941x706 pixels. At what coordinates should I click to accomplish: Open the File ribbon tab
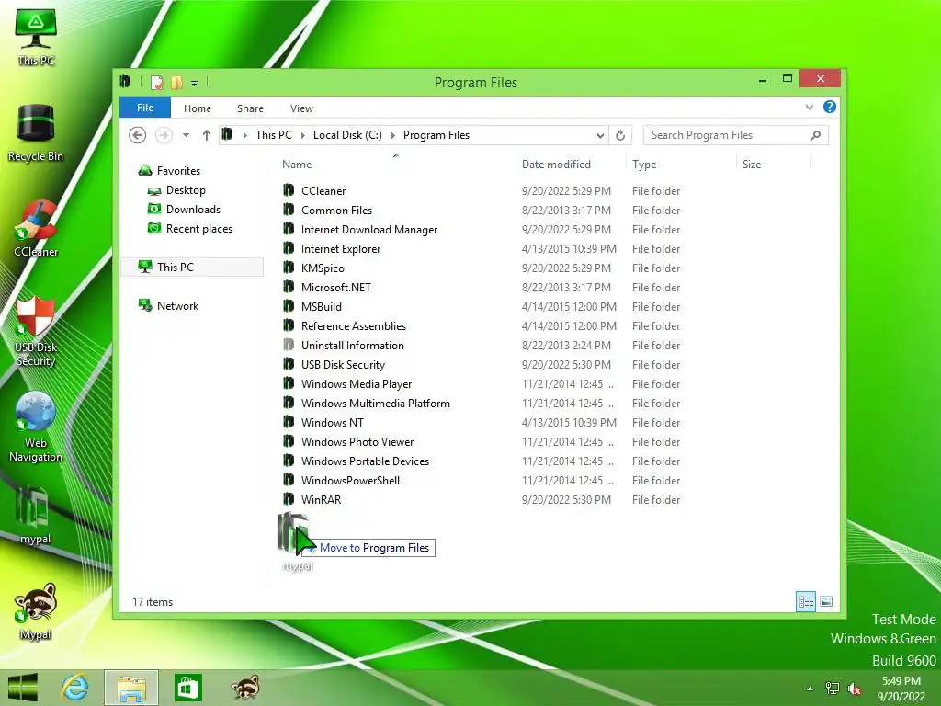[x=145, y=108]
